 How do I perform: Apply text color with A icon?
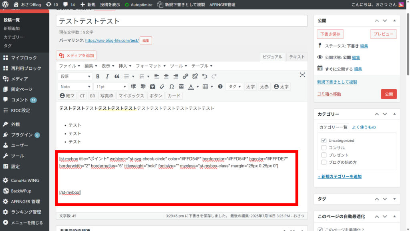point(191,86)
